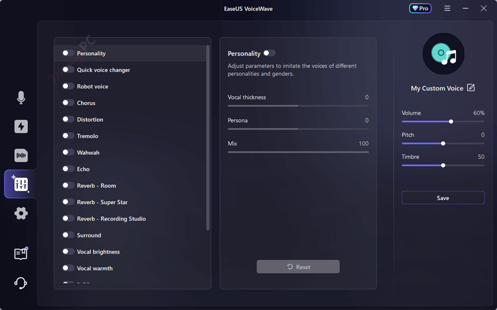Turn on the Robot voice toggle
Image resolution: width=497 pixels, height=310 pixels.
click(68, 86)
